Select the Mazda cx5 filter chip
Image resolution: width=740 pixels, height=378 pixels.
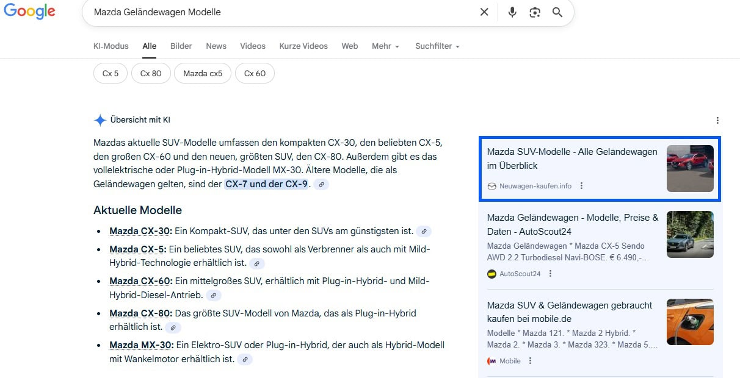[202, 73]
